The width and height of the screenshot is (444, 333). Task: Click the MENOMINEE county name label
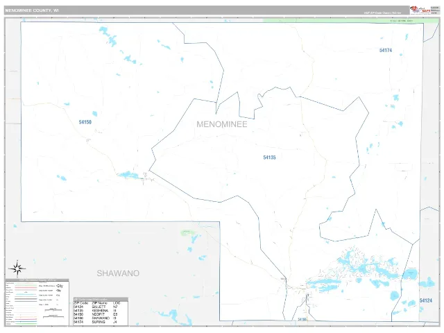[222, 124]
